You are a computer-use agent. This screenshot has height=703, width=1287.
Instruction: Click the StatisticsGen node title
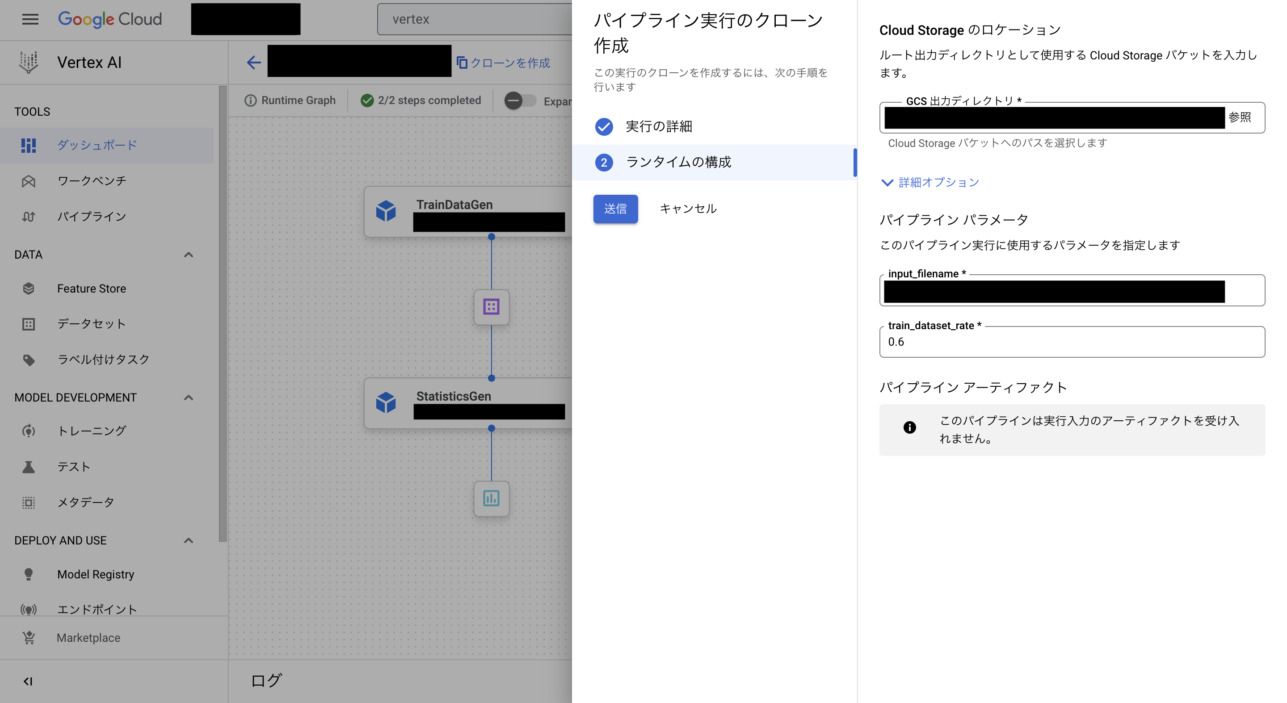pos(454,397)
